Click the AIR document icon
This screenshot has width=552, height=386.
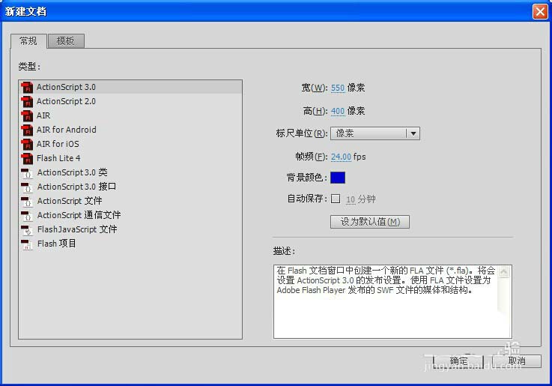27,115
